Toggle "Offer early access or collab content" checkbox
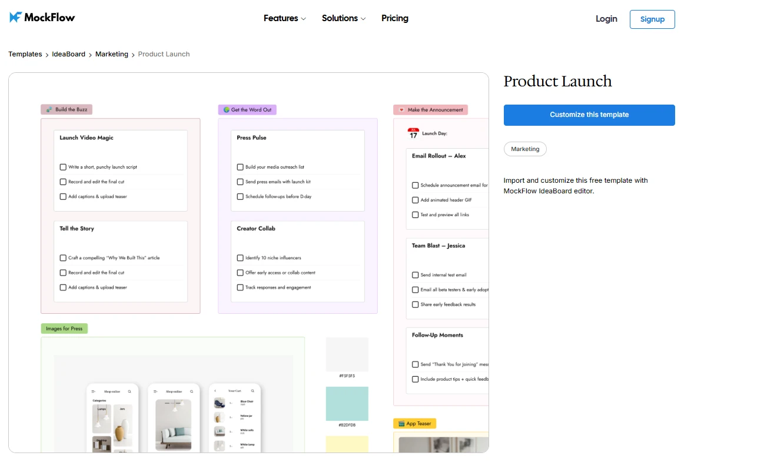 pyautogui.click(x=240, y=273)
